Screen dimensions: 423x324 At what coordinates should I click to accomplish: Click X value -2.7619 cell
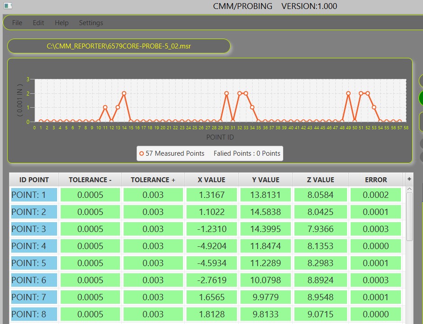211,280
